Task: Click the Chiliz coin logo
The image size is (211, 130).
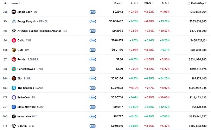Action: (14, 40)
